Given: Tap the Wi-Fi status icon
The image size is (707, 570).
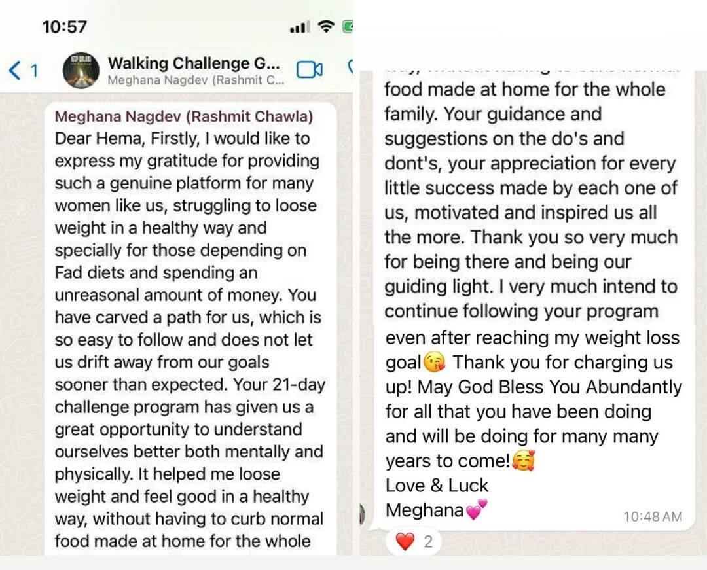Looking at the screenshot, I should (x=325, y=27).
